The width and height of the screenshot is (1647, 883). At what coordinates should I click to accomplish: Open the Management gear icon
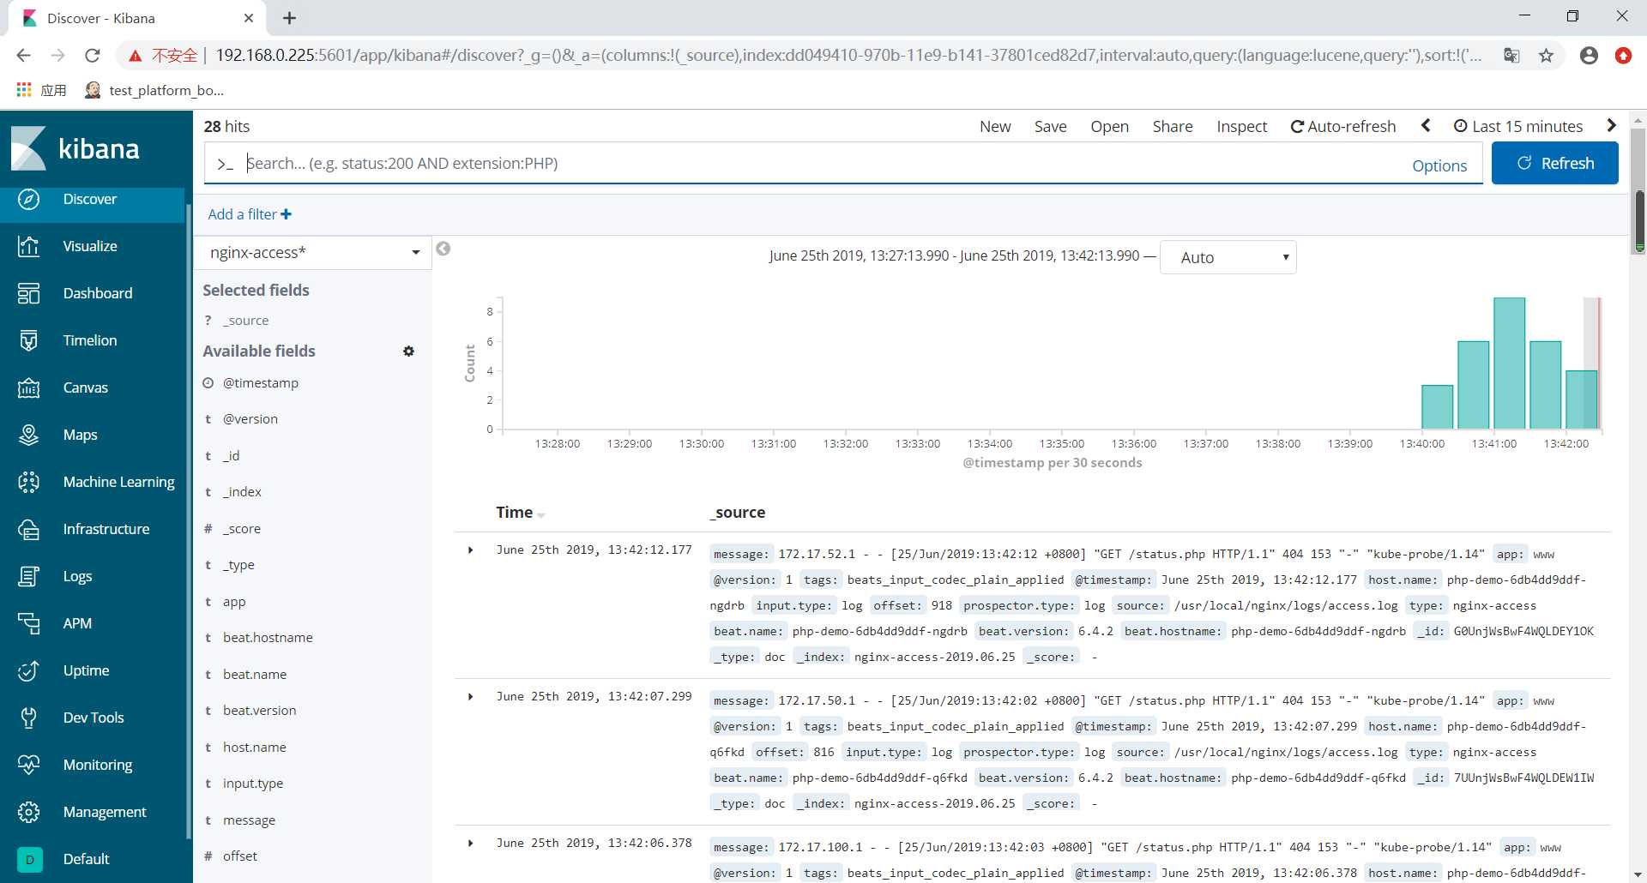28,812
